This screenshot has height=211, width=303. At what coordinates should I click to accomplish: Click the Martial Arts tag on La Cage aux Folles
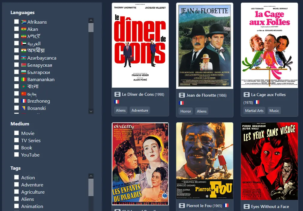point(254,111)
